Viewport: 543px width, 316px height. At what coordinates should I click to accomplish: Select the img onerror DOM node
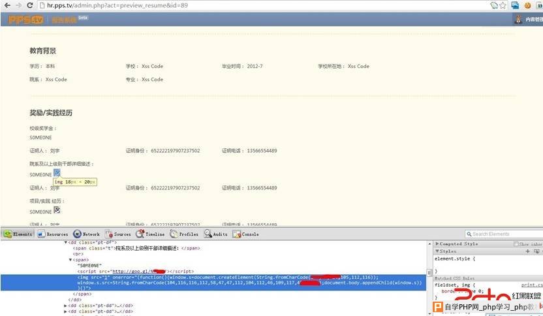tap(213, 283)
